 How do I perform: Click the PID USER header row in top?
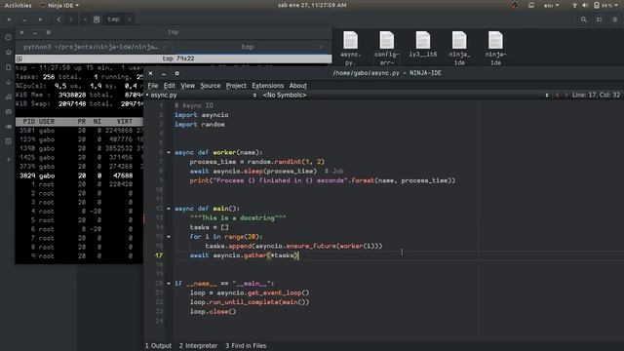[x=79, y=121]
